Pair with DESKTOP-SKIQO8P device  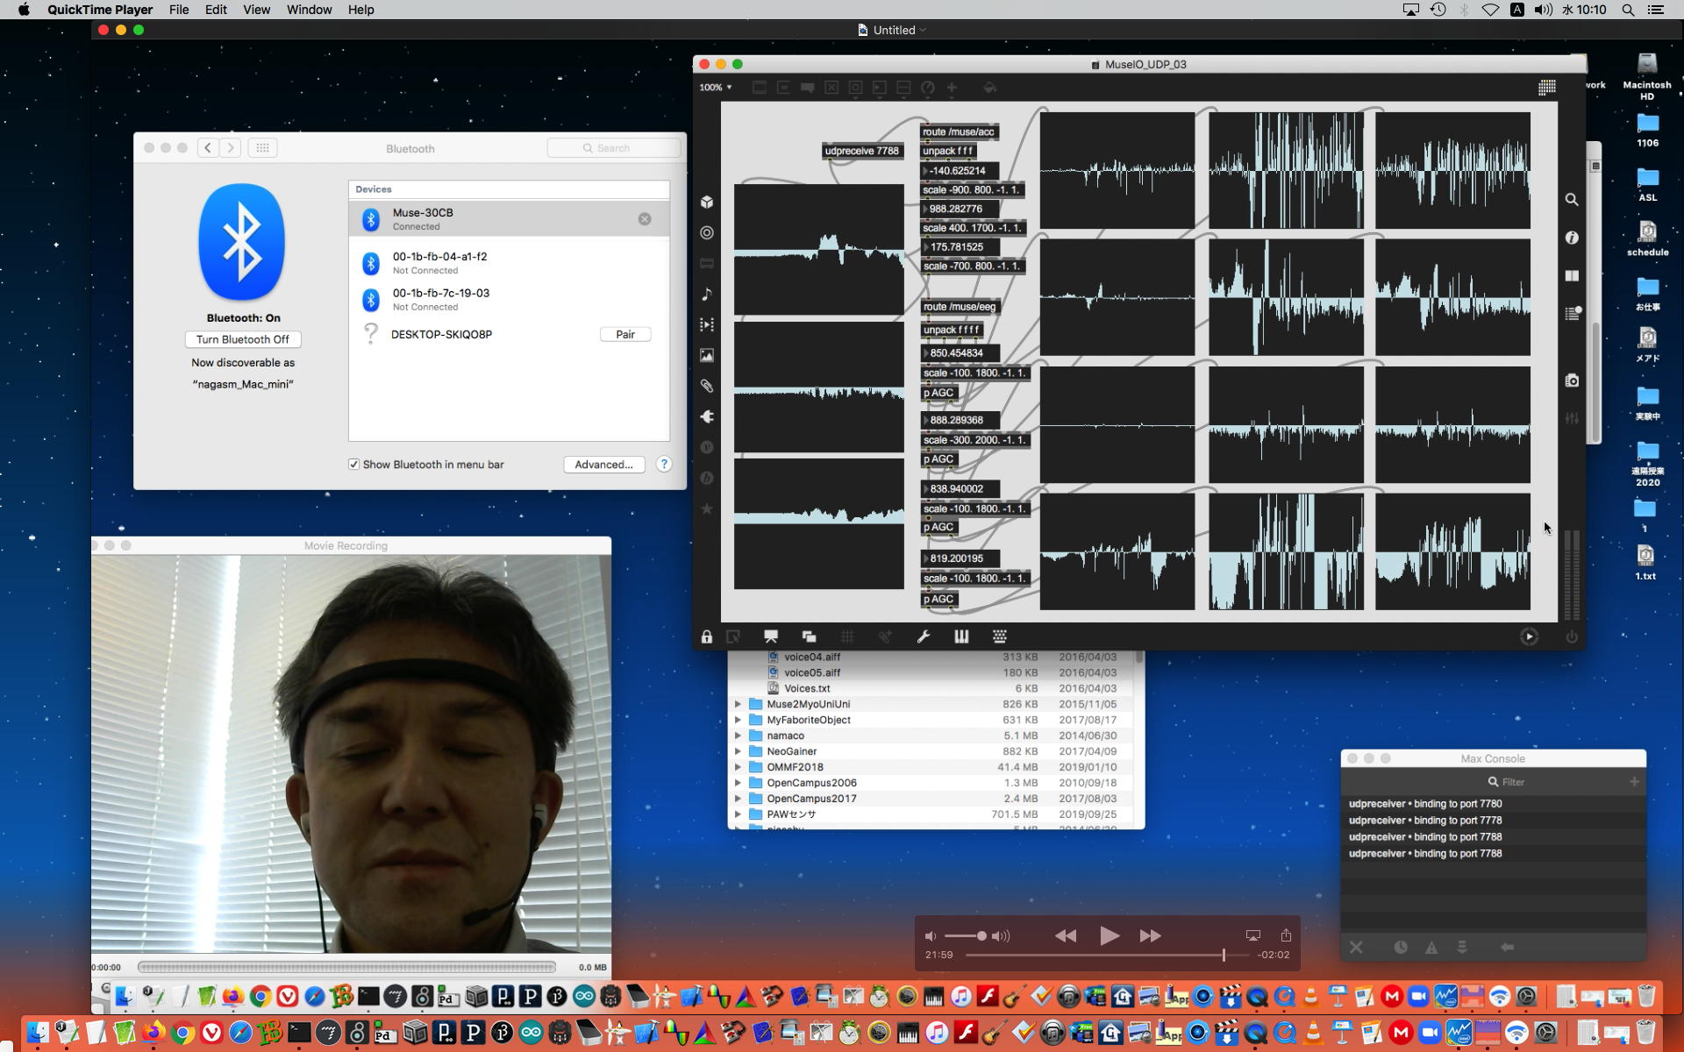pyautogui.click(x=624, y=334)
